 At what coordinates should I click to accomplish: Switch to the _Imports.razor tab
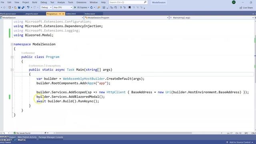coord(32,14)
